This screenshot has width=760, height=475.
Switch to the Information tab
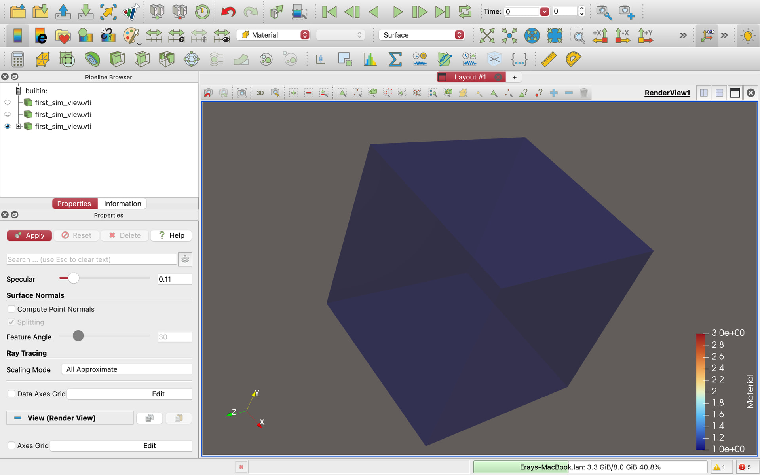pyautogui.click(x=122, y=204)
